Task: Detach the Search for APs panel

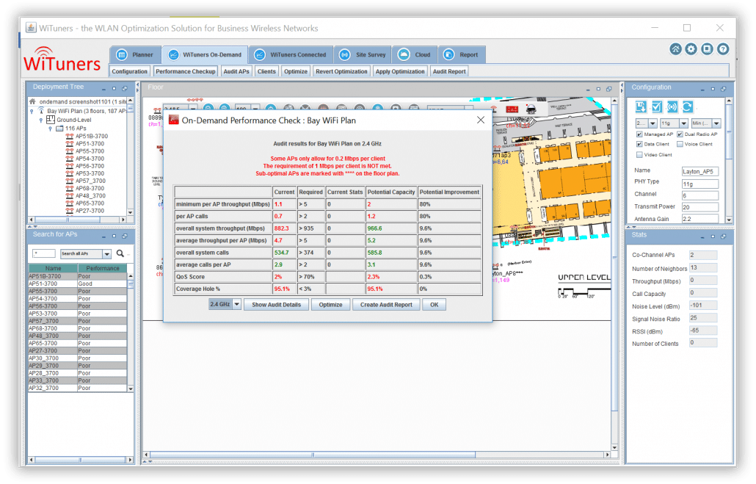Action: (124, 236)
